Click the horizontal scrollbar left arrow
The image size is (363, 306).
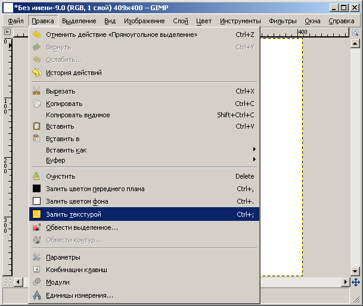point(18,282)
